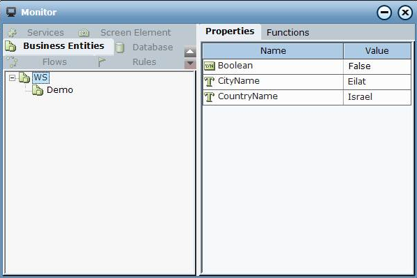Switch to the Functions tab
This screenshot has width=417, height=278.
tap(288, 32)
